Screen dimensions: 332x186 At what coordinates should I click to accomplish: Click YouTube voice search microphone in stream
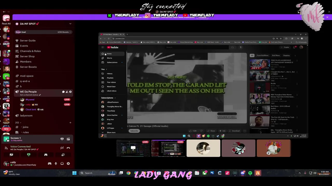click(241, 47)
